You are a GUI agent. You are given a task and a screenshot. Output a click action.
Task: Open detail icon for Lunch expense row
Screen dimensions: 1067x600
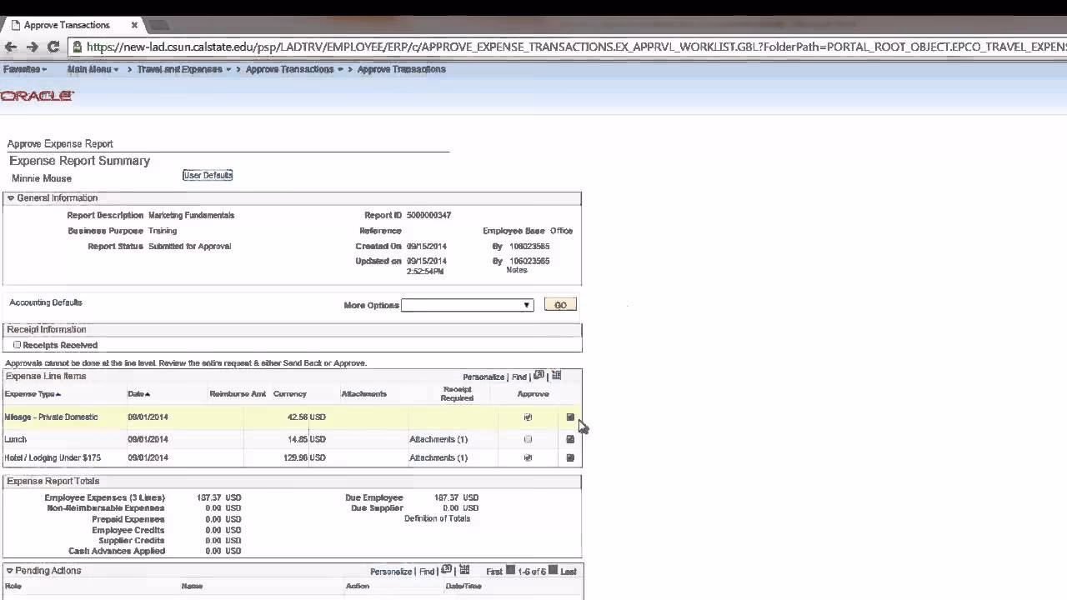570,439
